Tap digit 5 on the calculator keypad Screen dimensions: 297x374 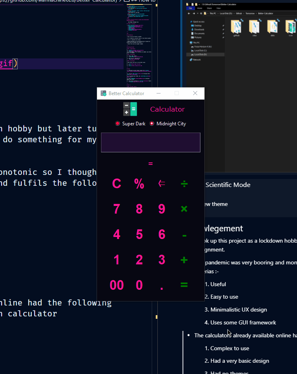139,234
